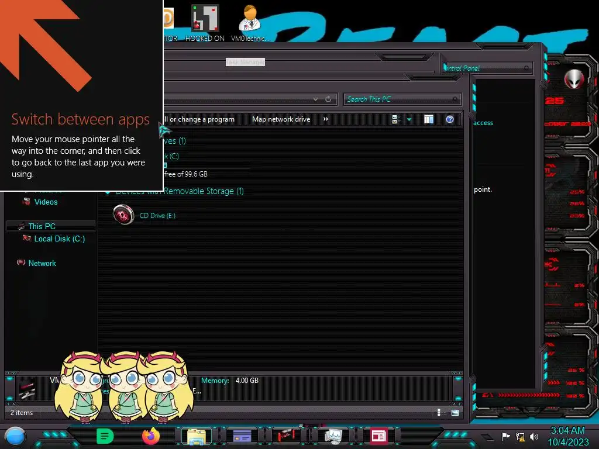Viewport: 599px width, 449px height.
Task: Toggle the preview pane icon
Action: [x=429, y=119]
